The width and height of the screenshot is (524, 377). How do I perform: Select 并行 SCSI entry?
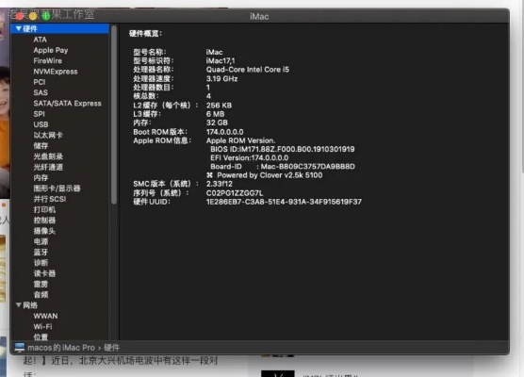49,199
